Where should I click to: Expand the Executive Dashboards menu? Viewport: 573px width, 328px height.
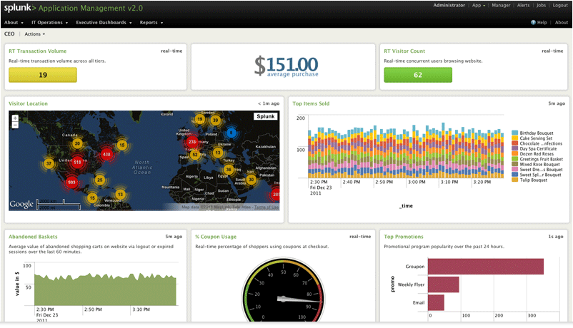104,23
